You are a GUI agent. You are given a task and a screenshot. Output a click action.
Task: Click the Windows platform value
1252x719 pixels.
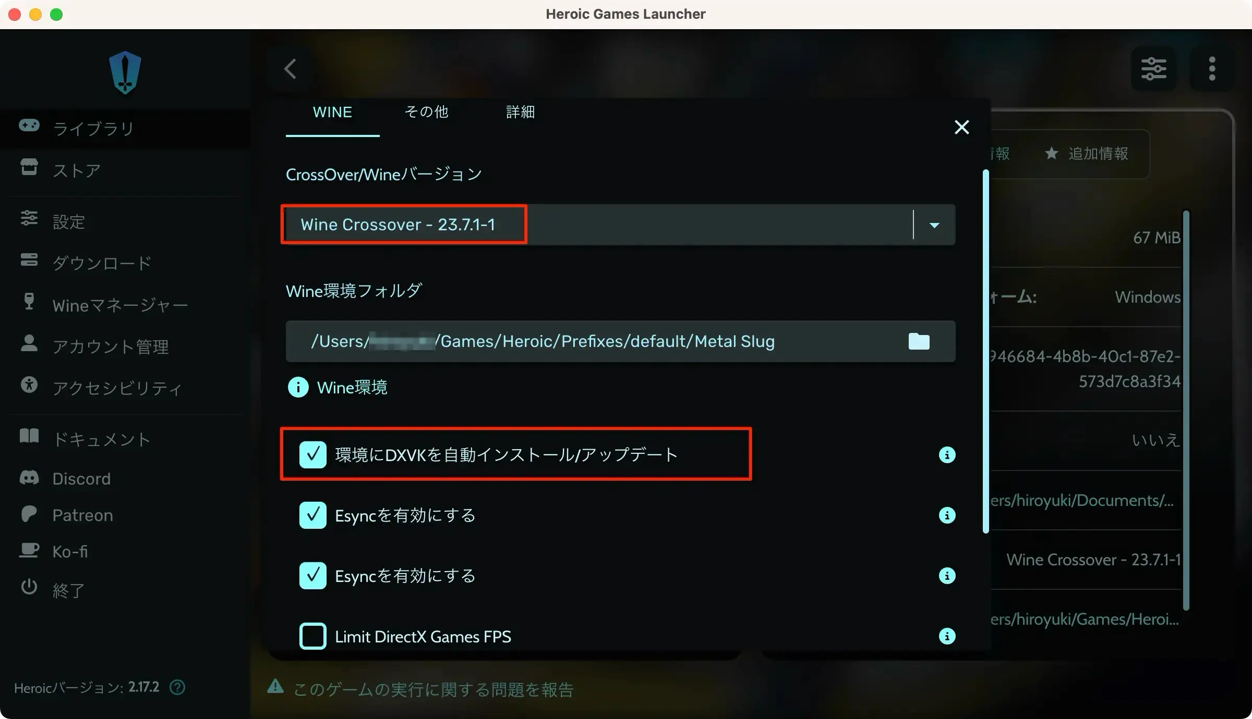coord(1148,297)
